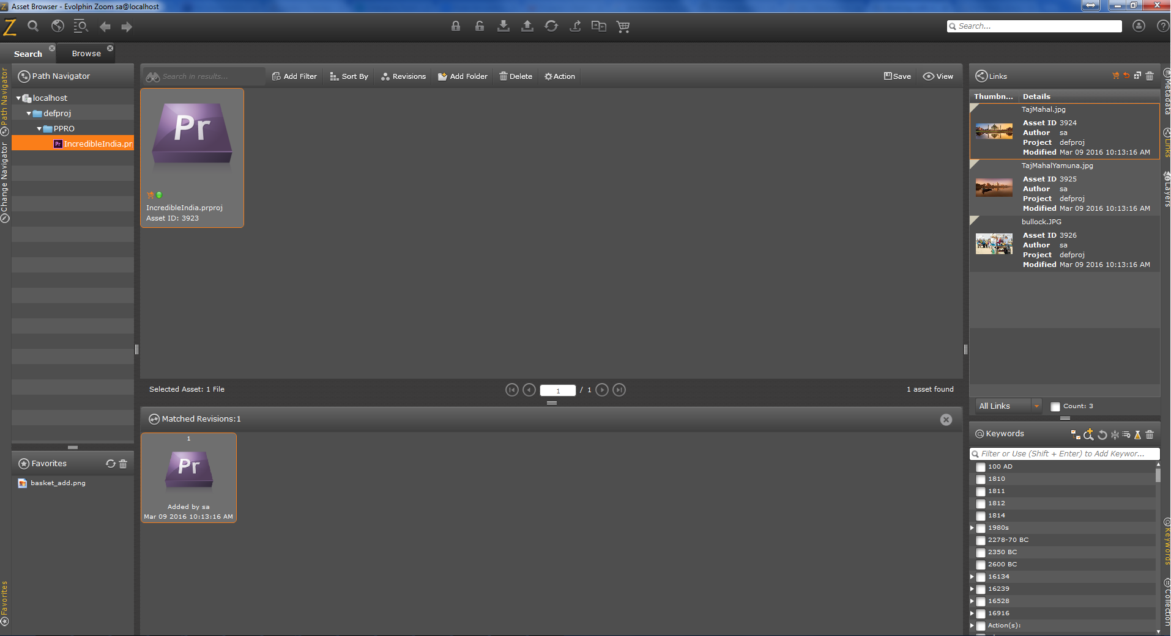Open the vertical Metadata side tab

coord(1166,93)
